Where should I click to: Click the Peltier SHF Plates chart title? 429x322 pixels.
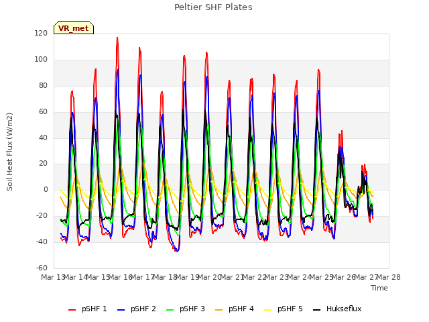(x=213, y=7)
